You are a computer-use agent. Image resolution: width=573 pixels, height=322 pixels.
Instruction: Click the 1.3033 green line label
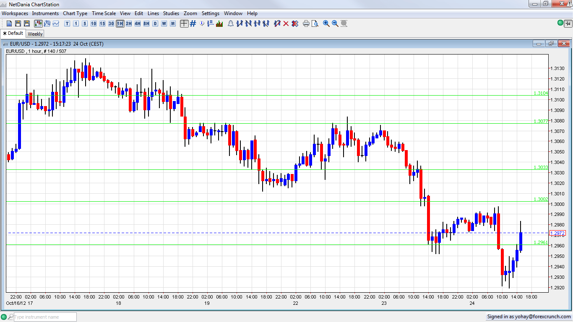[x=541, y=167]
